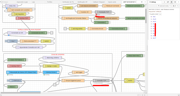Open the help book sidebar icon
Screen dimensions: 180x96
[x=168, y=2]
